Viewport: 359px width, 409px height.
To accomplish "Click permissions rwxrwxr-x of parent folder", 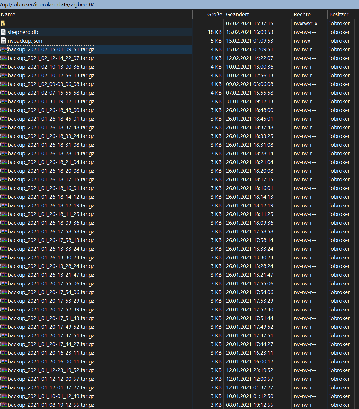I will (x=305, y=23).
